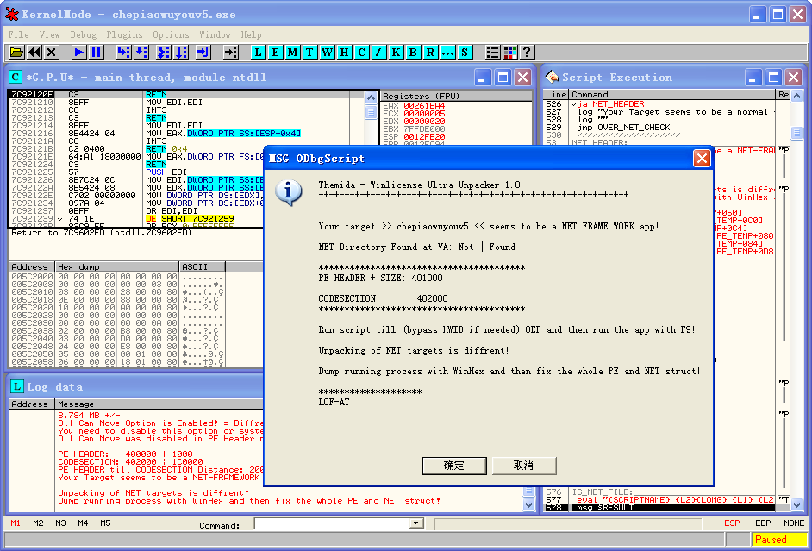812x551 pixels.
Task: Click the Command input field
Action: coord(331,523)
